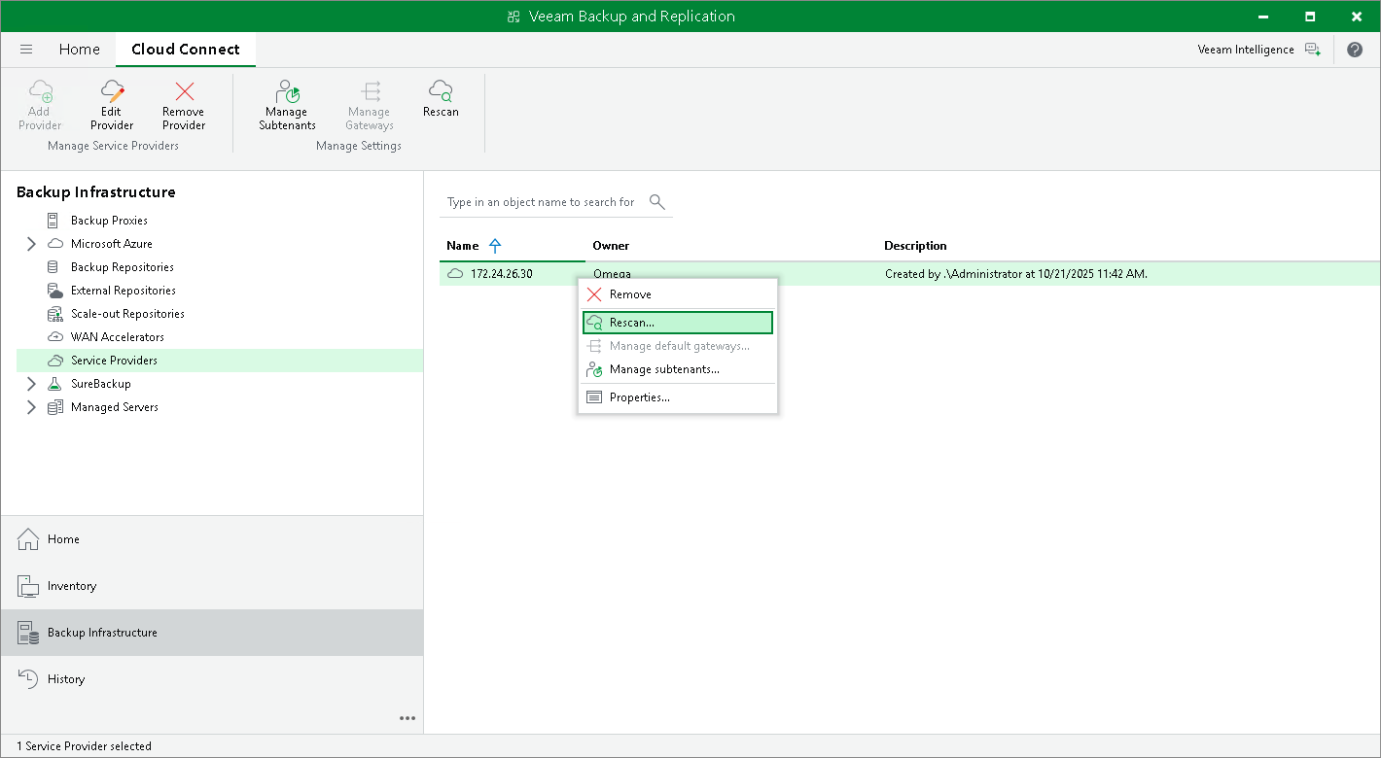The height and width of the screenshot is (758, 1381).
Task: Select Backup Repositories in the tree
Action: pos(123,267)
